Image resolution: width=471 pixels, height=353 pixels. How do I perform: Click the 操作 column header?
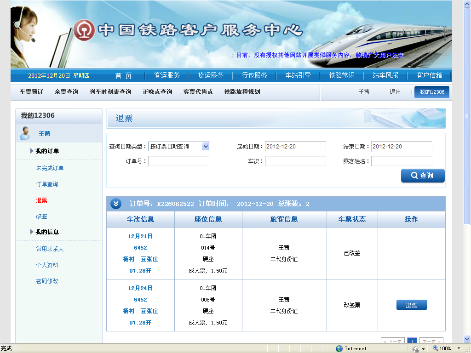tap(411, 219)
